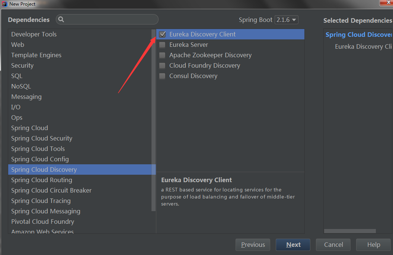Click Cloud Foundry Discovery label
The height and width of the screenshot is (255, 393).
(x=205, y=65)
